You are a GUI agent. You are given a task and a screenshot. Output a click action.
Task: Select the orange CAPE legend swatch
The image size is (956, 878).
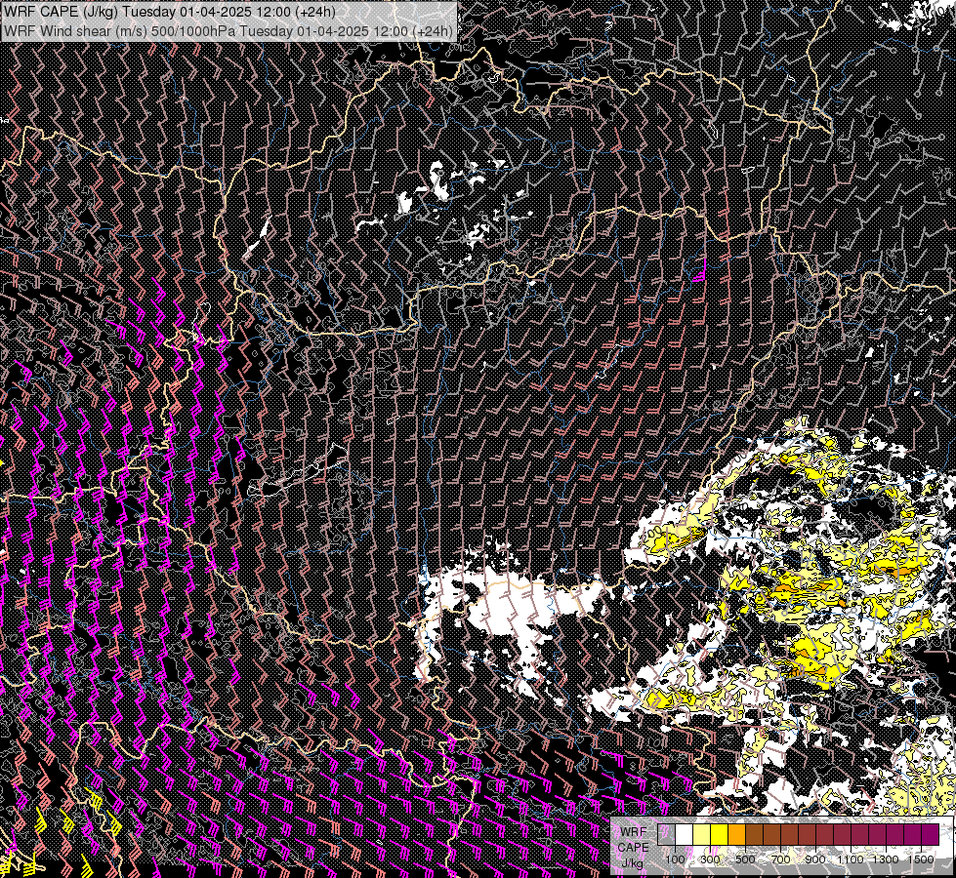tap(737, 834)
